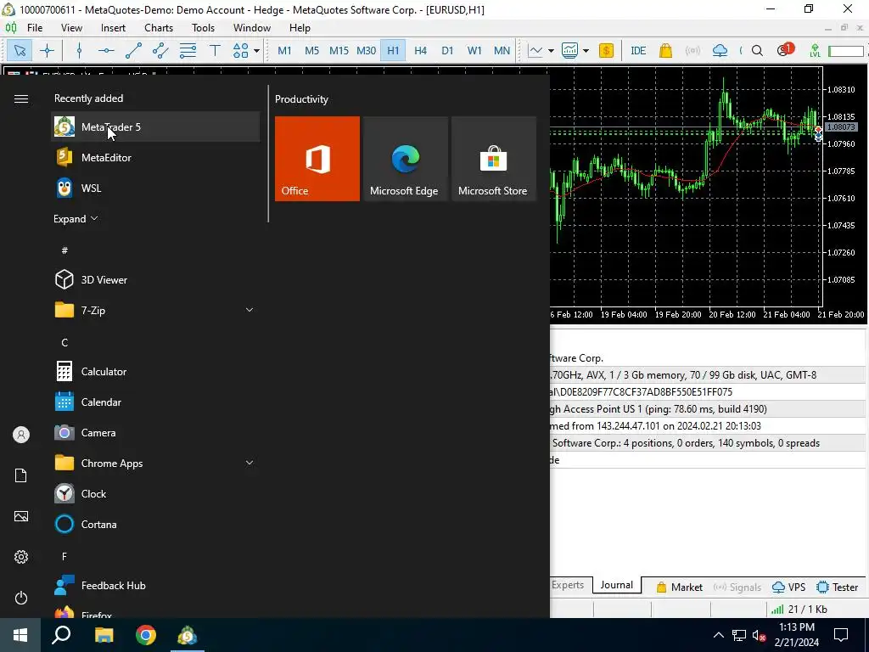Viewport: 869px width, 652px height.
Task: Switch chart to H4 timeframe
Action: pos(420,50)
